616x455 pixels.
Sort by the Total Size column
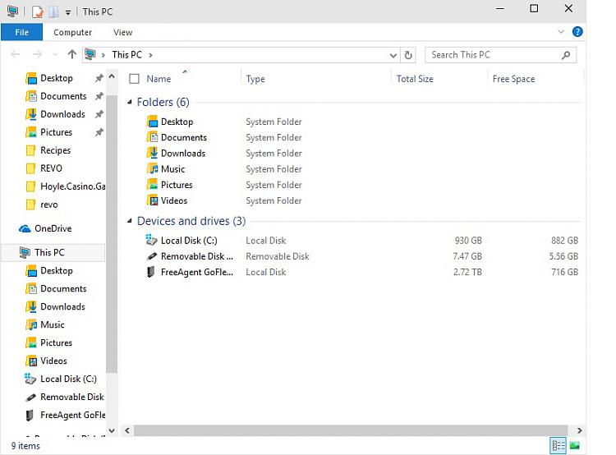(415, 79)
